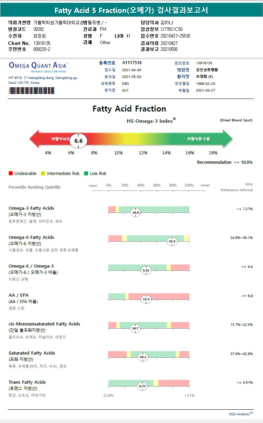Click the 15.5 AA / EPA value marker
The image size is (263, 423).
[x=146, y=299]
